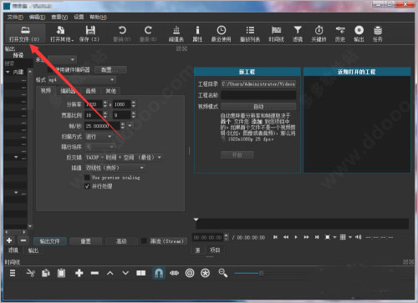Image resolution: width=418 pixels, height=303 pixels.
Task: Open the Jobs (任务) stack icon
Action: [378, 33]
